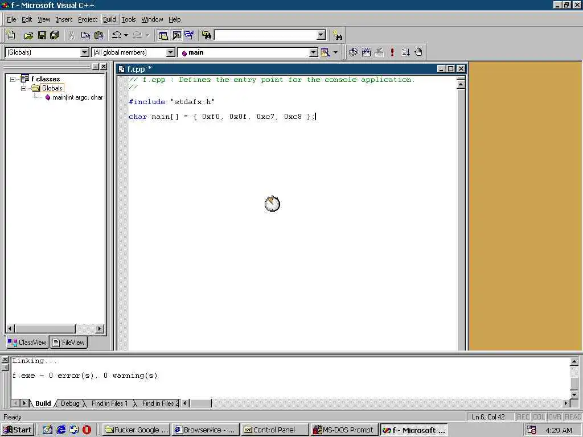
Task: Create a new text file from toolbar
Action: [11, 35]
